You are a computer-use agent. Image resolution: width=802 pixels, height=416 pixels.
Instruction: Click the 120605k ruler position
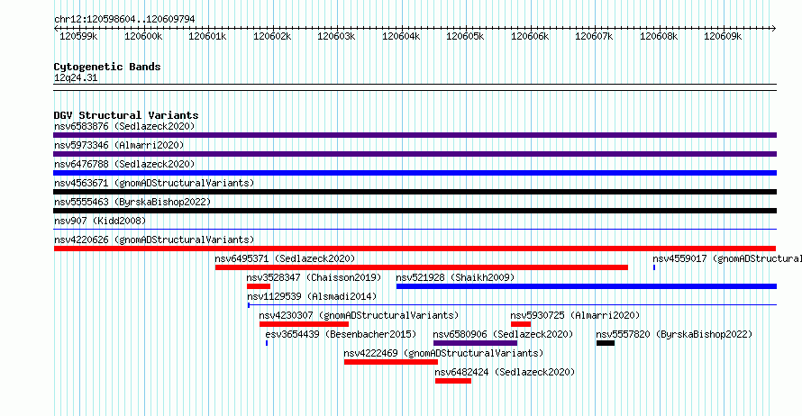point(465,36)
